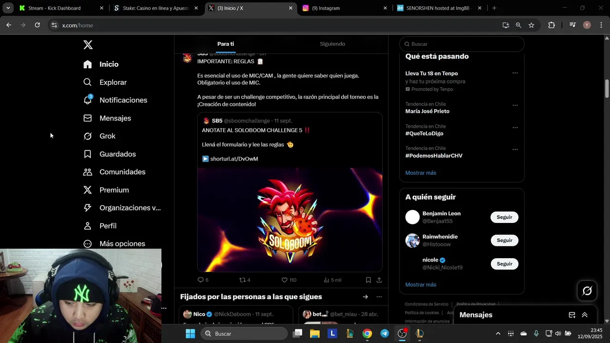Share the SB5 post

click(379, 280)
